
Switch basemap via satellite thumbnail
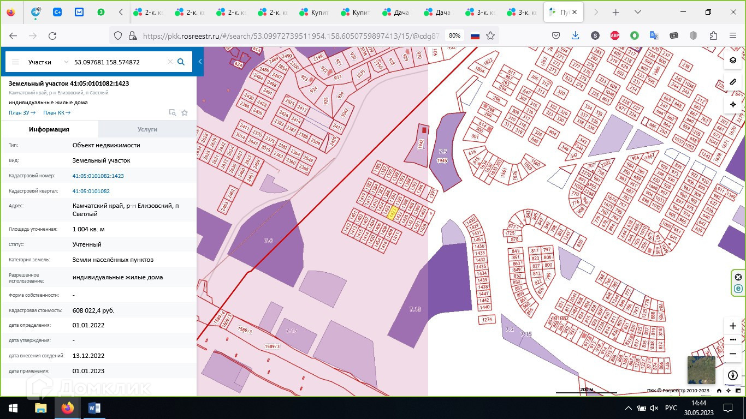pyautogui.click(x=701, y=370)
